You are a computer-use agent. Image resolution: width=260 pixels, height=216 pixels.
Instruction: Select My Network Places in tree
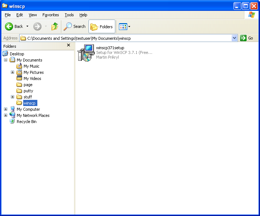coord(33,115)
